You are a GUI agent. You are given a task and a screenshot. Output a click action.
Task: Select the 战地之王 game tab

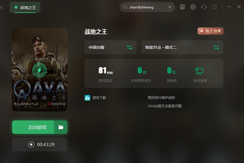point(25,8)
